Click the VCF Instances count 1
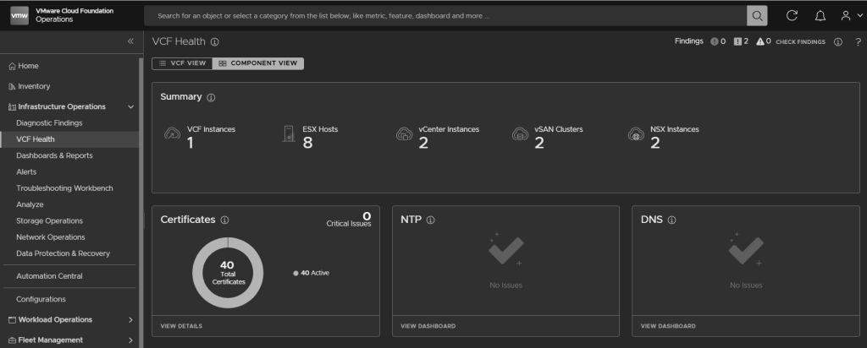This screenshot has height=348, width=867. [191, 144]
